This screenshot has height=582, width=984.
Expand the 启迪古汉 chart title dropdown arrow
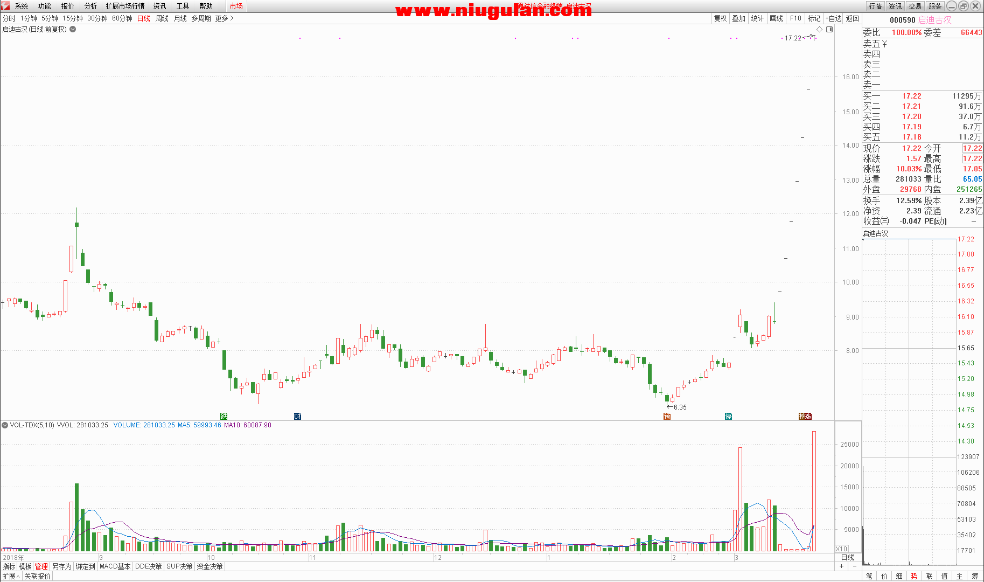pyautogui.click(x=73, y=29)
